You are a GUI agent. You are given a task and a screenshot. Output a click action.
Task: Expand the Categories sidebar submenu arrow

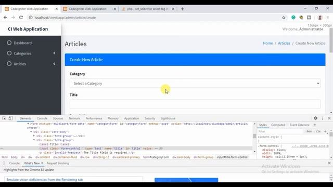pos(54,53)
